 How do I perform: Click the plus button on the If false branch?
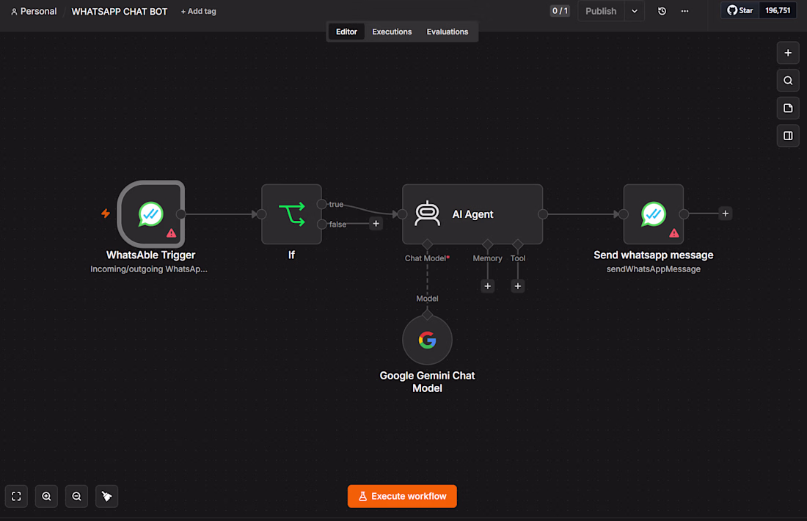click(376, 223)
